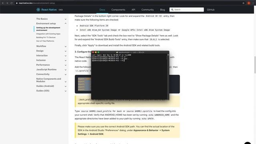Click the Terminal window title bar
The image size is (256, 144).
130,52
